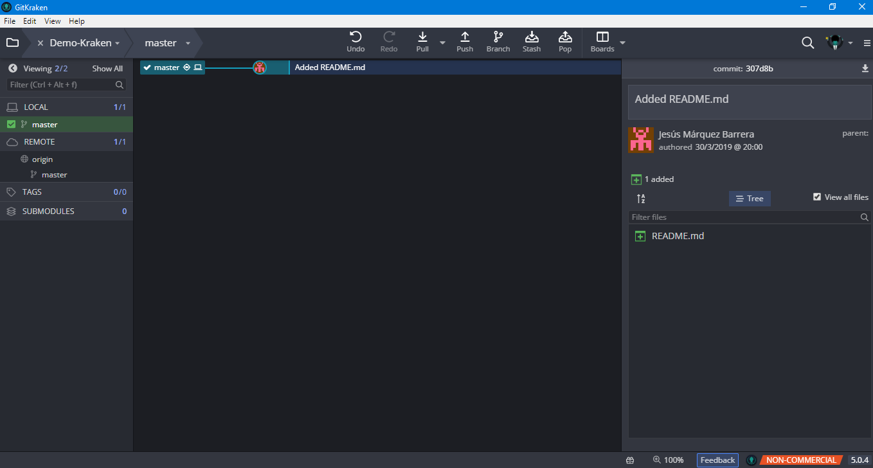Open the View menu
The height and width of the screenshot is (468, 873).
[53, 21]
